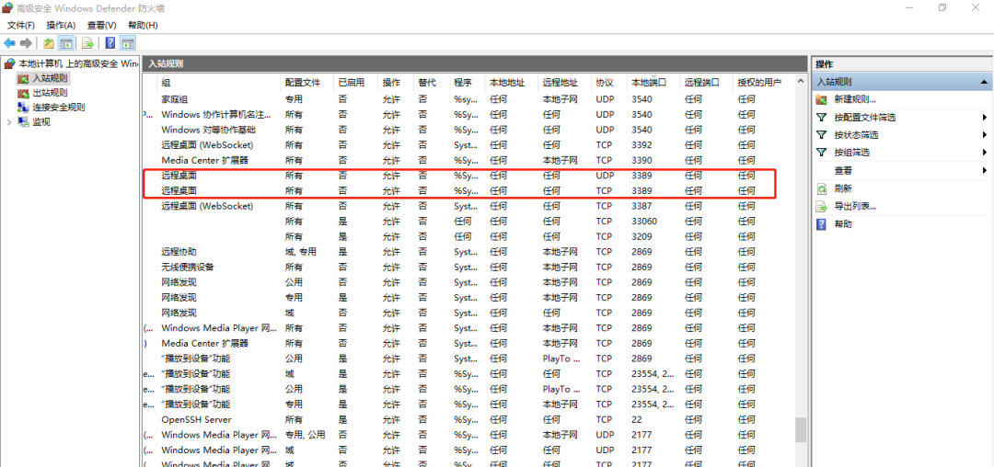The width and height of the screenshot is (994, 467).
Task: Click the Back arrow toolbar icon
Action: point(9,43)
